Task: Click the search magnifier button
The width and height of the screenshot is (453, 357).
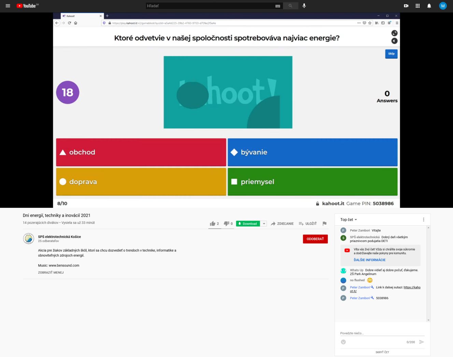Action: 290,6
